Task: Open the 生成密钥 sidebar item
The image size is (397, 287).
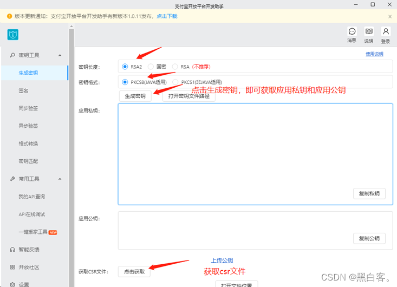Action: tap(35, 73)
